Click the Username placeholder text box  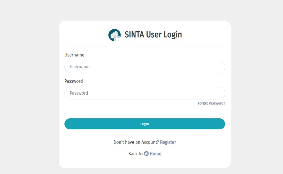click(x=144, y=67)
